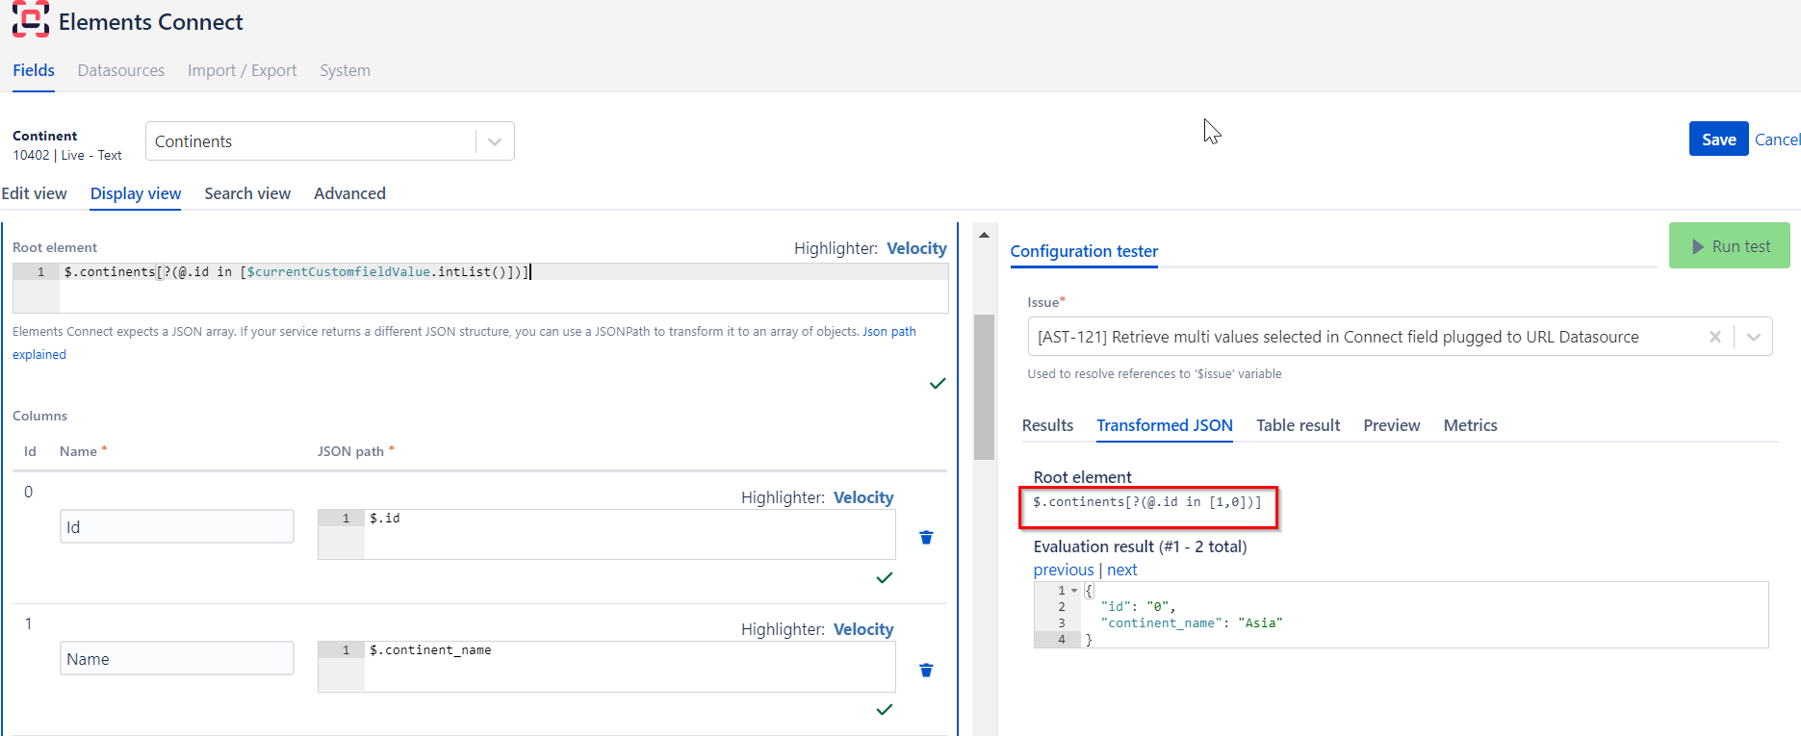Viewport: 1801px width, 736px height.
Task: Delete the Name column with trash icon
Action: 926,671
